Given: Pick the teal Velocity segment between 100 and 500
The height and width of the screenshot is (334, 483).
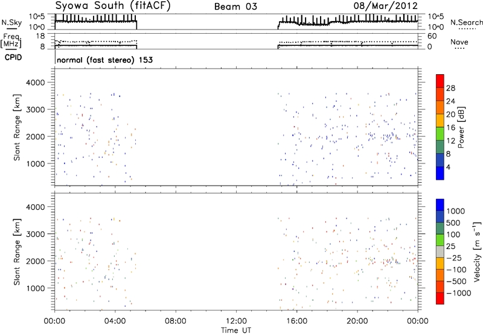Looking at the screenshot, I should pos(440,228).
